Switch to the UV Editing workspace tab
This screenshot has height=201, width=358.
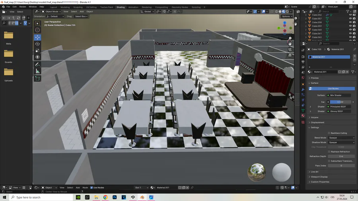91,7
